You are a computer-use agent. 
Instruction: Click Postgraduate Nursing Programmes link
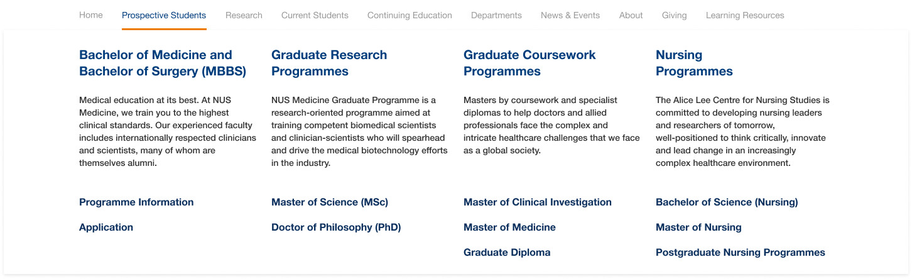(740, 253)
